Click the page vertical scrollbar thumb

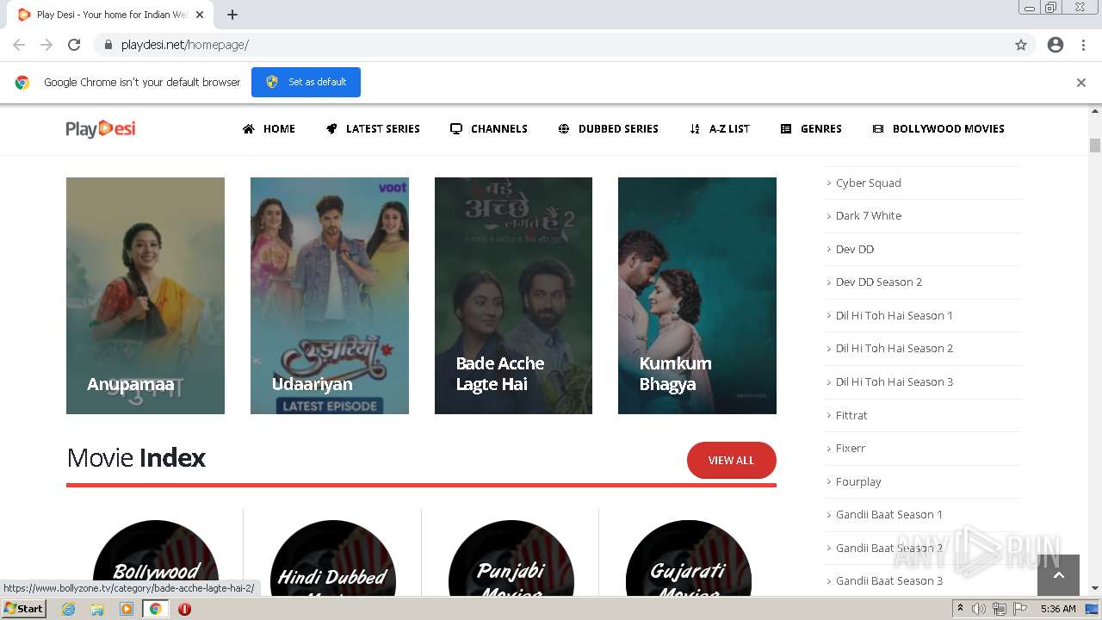click(1095, 146)
